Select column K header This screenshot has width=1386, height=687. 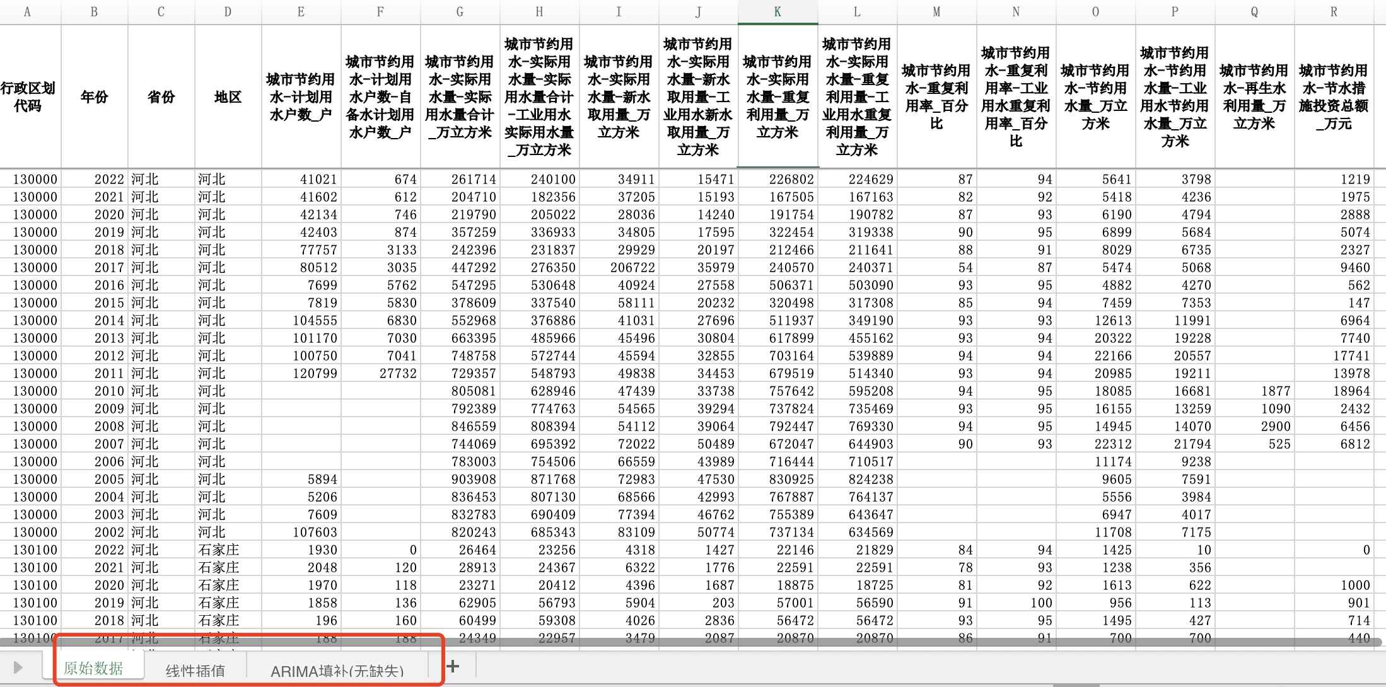pyautogui.click(x=777, y=12)
